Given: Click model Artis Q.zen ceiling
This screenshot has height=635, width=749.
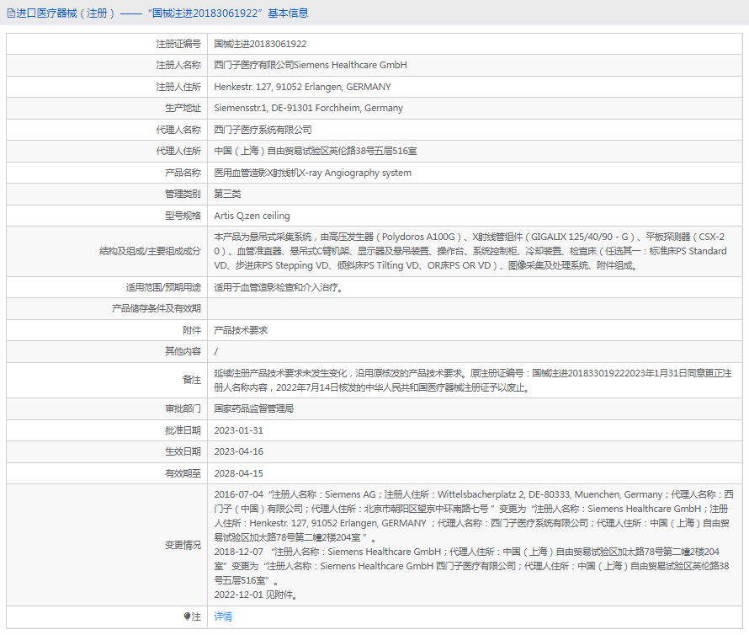Looking at the screenshot, I should pos(252,216).
